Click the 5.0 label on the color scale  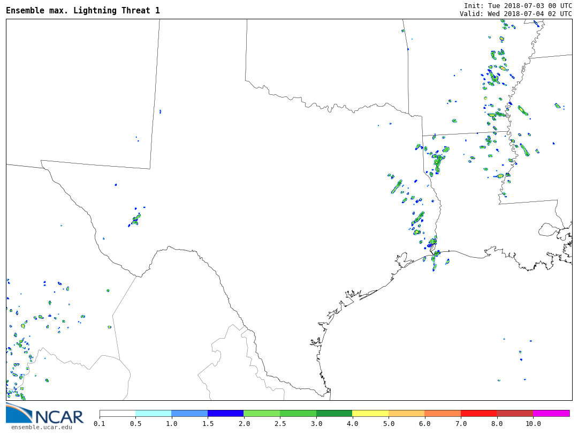pos(389,424)
